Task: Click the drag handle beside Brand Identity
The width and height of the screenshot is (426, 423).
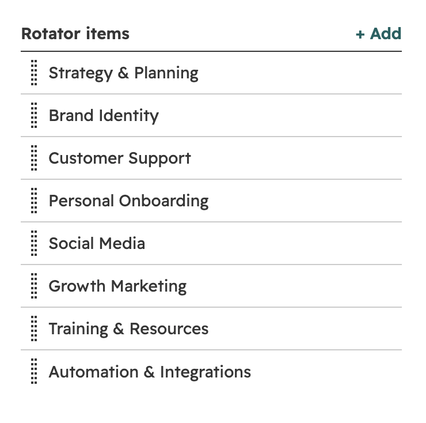Action: coord(34,115)
